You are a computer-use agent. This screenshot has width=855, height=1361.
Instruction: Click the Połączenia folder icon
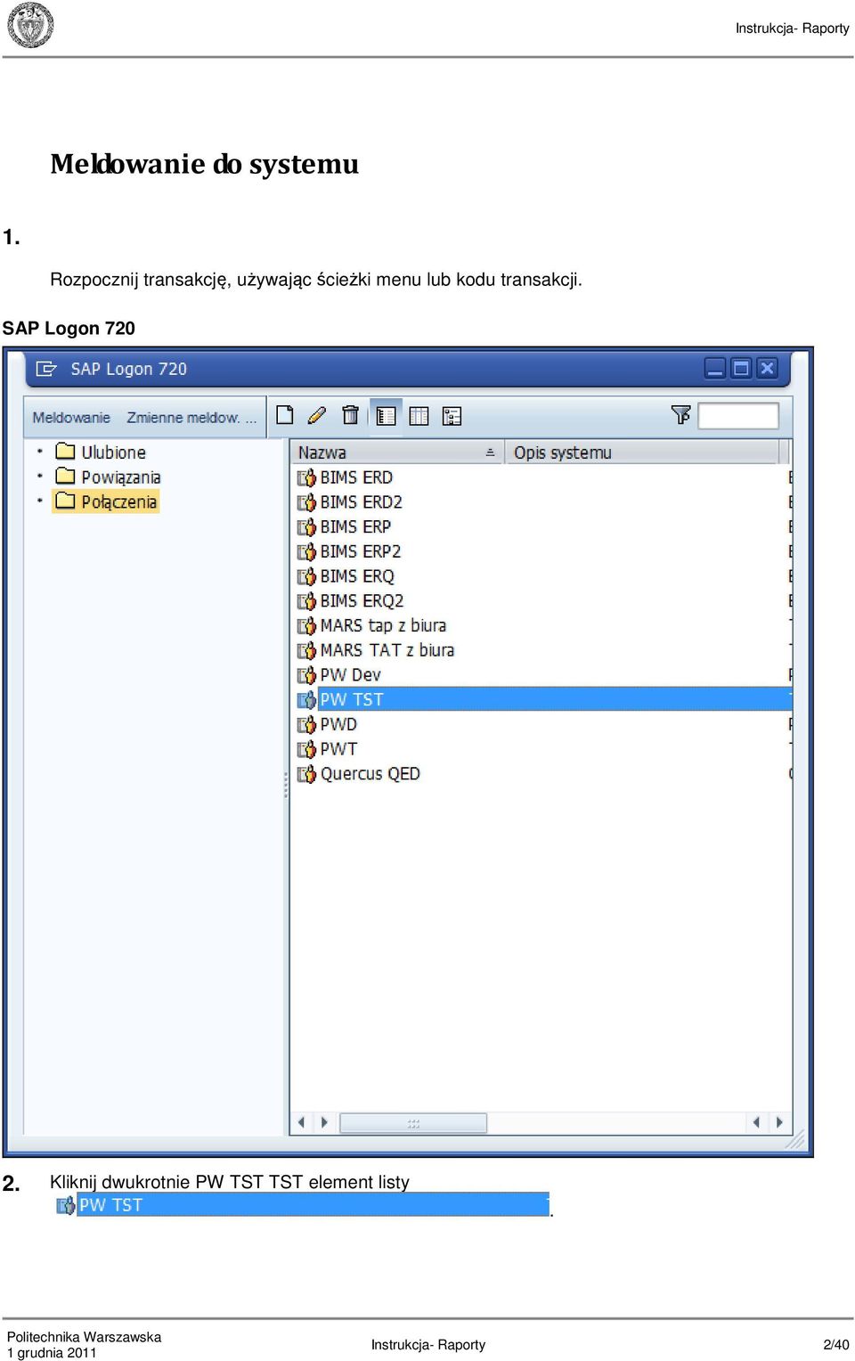point(65,501)
